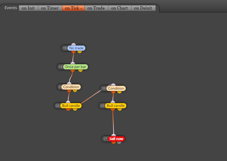Screen dimensions: 227x161
Task: Select the No trade block
Action: [x=76, y=48]
